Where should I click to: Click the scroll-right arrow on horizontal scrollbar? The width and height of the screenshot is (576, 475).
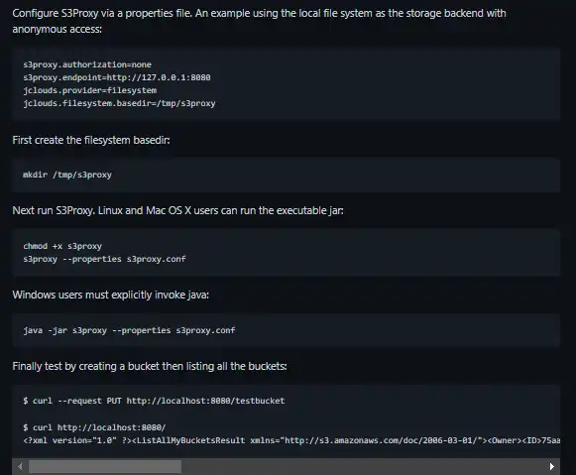click(x=552, y=466)
